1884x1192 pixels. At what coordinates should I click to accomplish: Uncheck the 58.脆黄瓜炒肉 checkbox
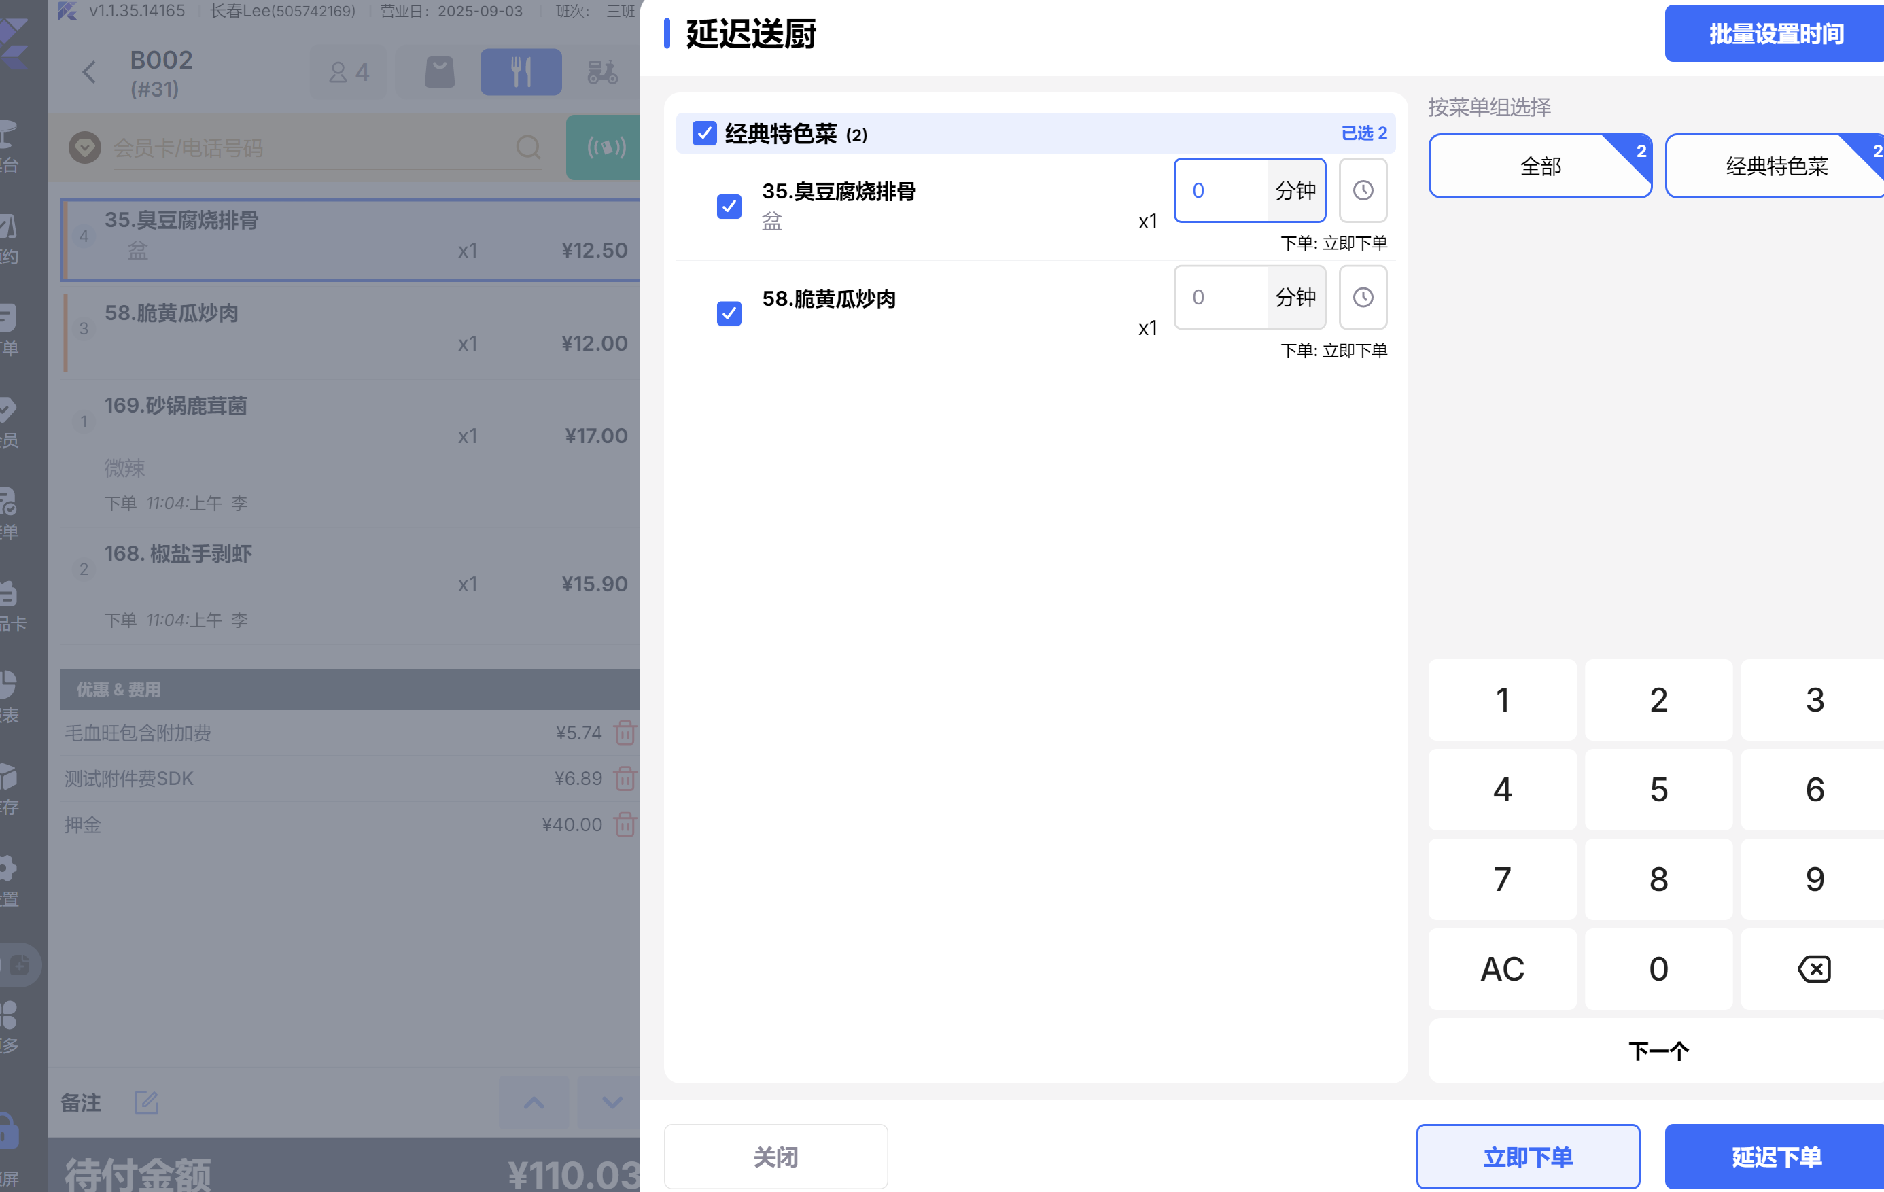[x=729, y=314]
